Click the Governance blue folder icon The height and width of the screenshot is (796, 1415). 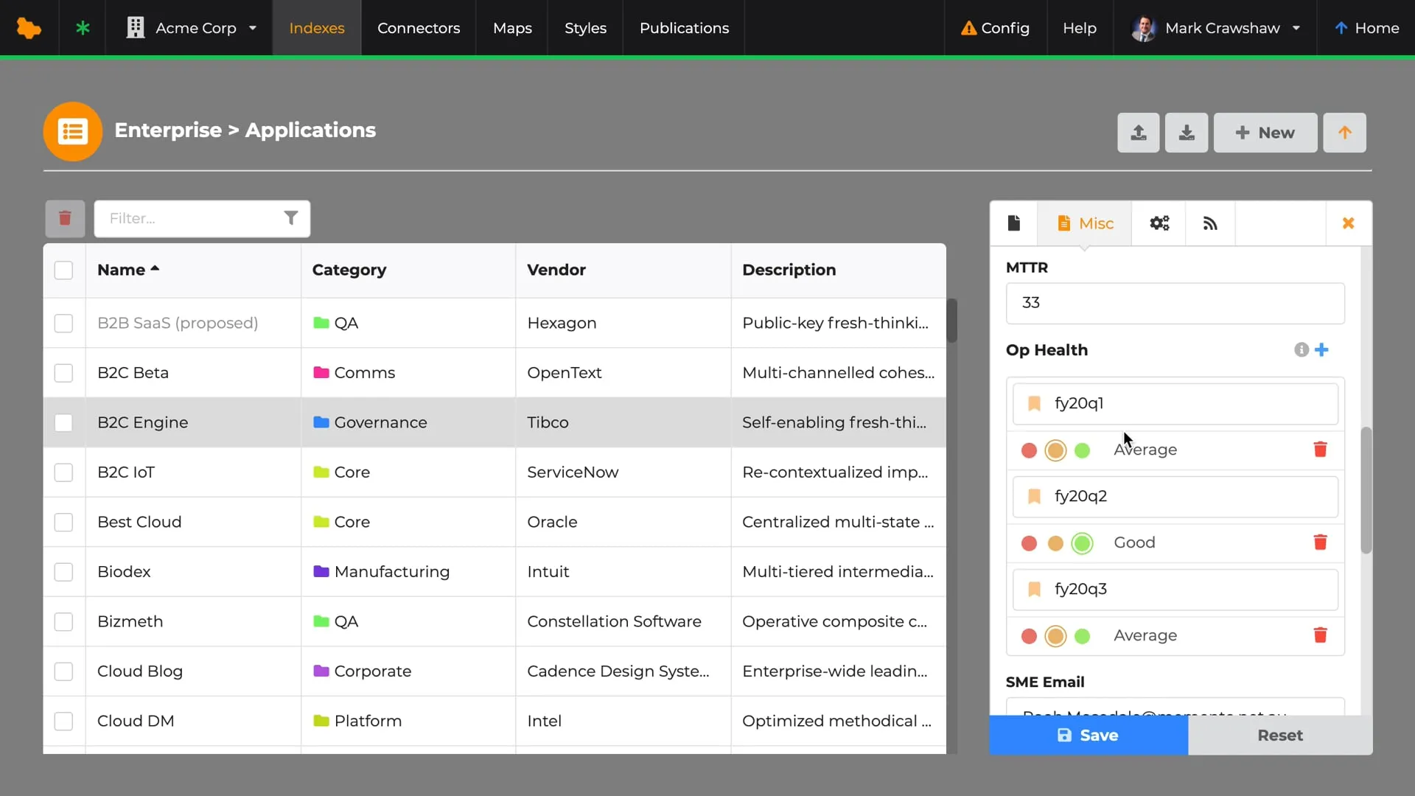tap(321, 422)
